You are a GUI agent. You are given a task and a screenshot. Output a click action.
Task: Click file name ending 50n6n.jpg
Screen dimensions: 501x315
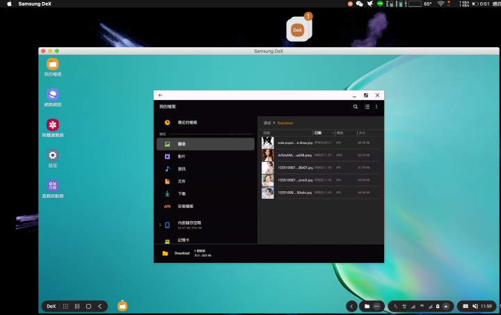coord(294,193)
